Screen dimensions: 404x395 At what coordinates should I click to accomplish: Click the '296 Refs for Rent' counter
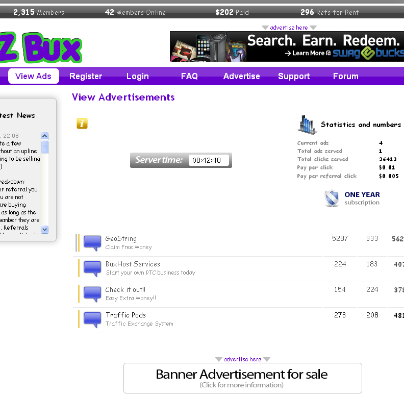click(x=330, y=12)
